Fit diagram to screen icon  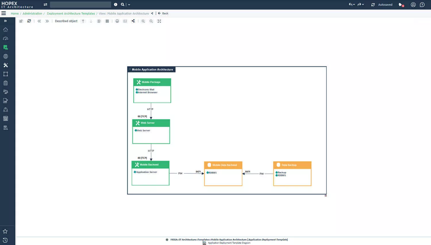tap(159, 21)
